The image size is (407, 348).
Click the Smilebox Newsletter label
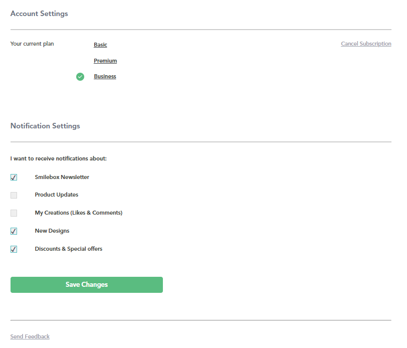pos(62,177)
